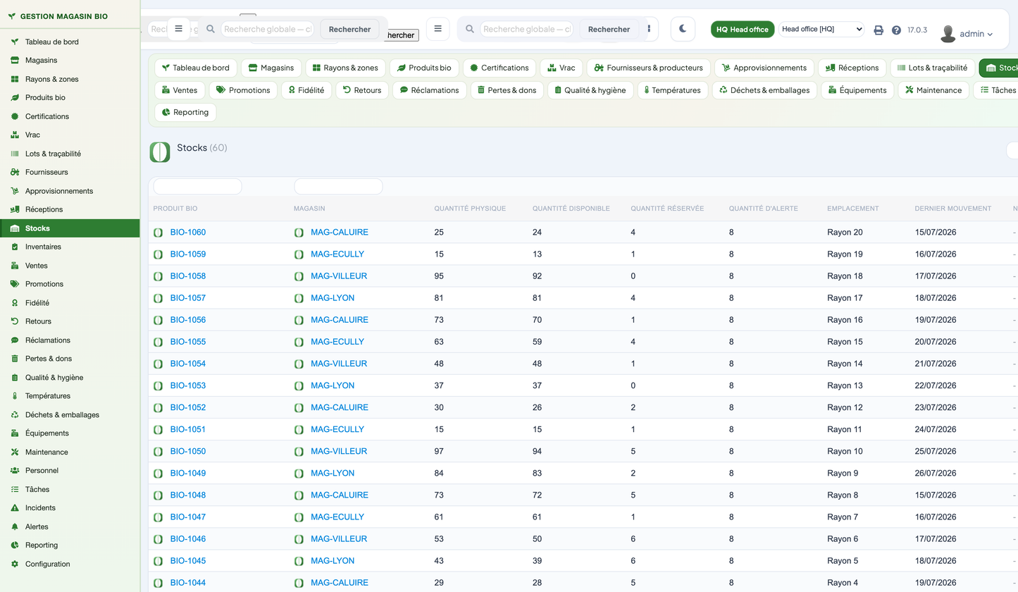
Task: Click the Inventaires clipboard-check icon in sidebar
Action: (15, 247)
